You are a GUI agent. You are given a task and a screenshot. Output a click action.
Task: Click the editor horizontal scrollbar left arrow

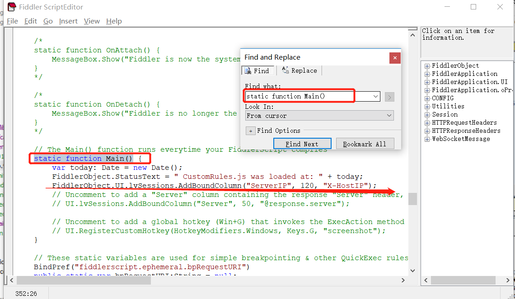11,280
